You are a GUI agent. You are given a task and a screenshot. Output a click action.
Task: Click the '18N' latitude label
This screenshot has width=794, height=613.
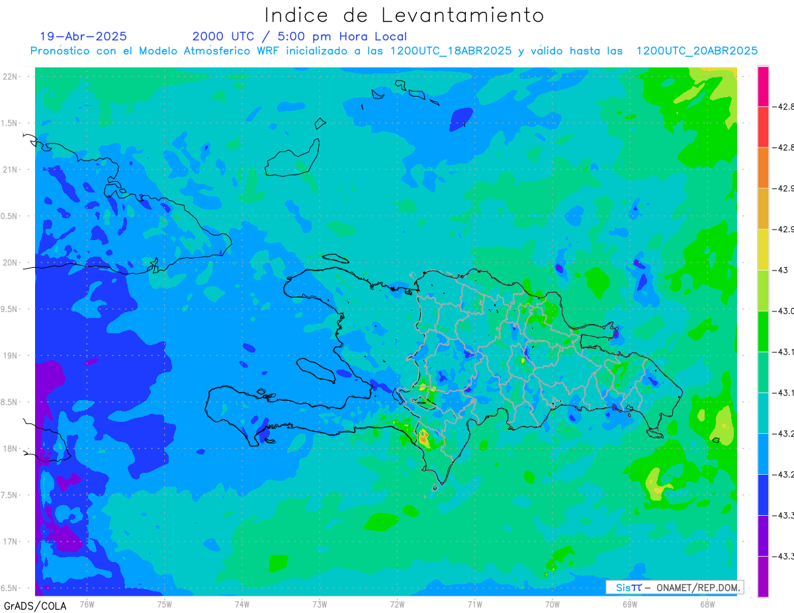11,448
